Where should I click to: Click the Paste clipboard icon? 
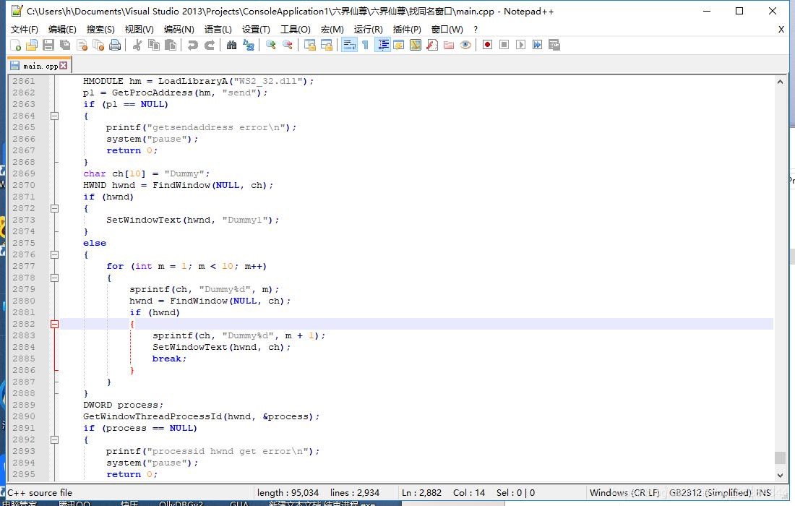[x=171, y=45]
